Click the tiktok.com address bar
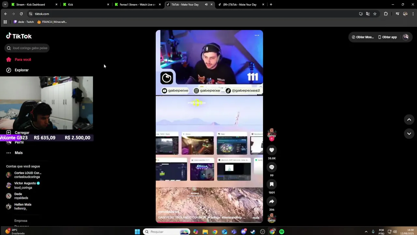 (x=192, y=14)
